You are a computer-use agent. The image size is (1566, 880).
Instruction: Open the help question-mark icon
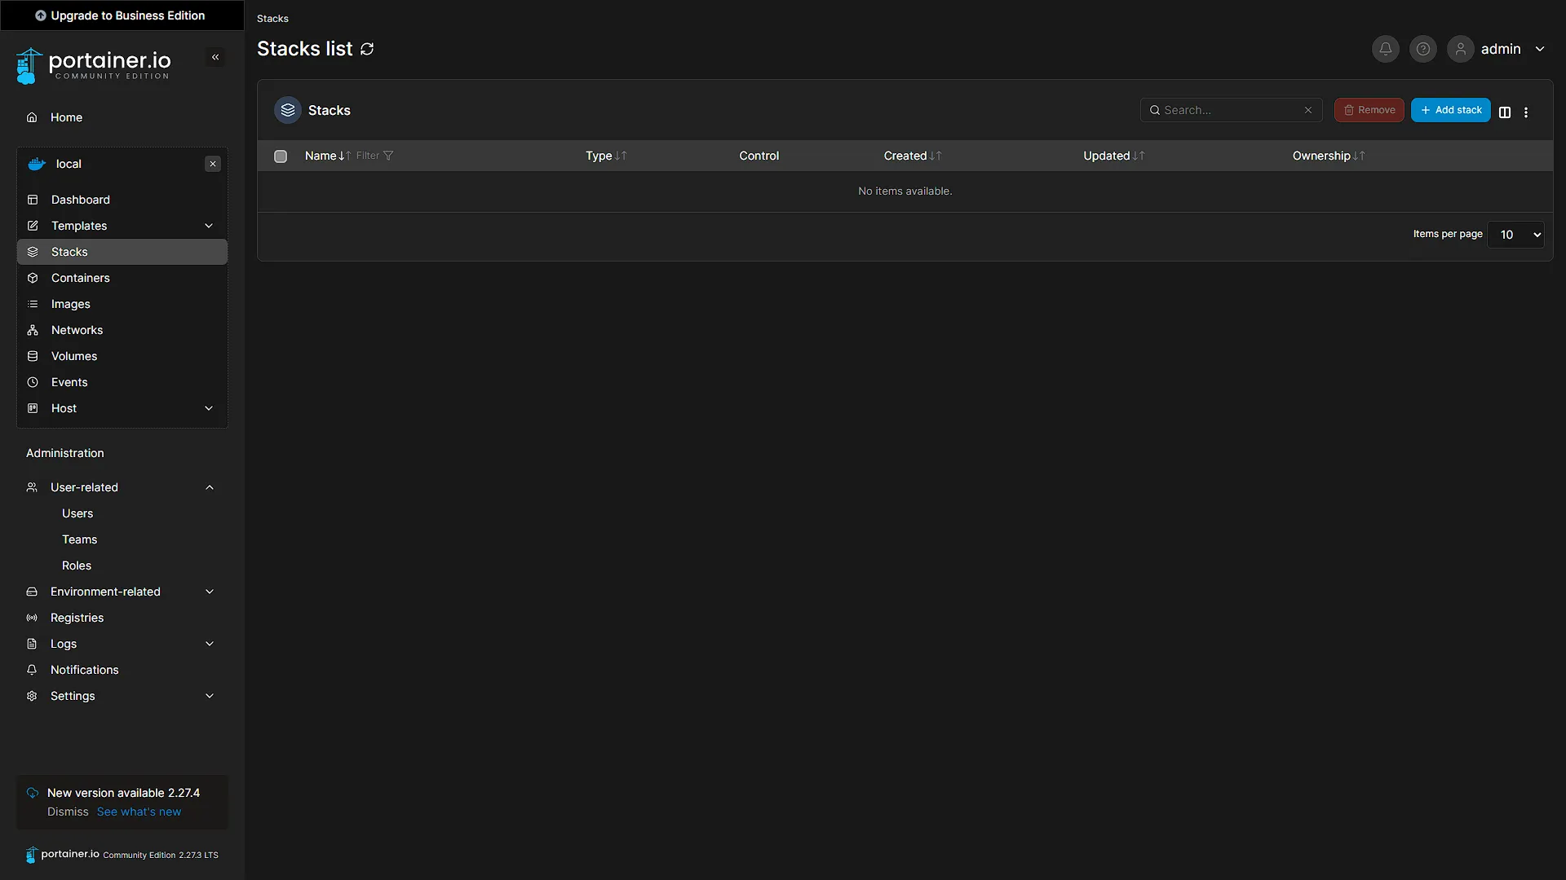pyautogui.click(x=1422, y=49)
